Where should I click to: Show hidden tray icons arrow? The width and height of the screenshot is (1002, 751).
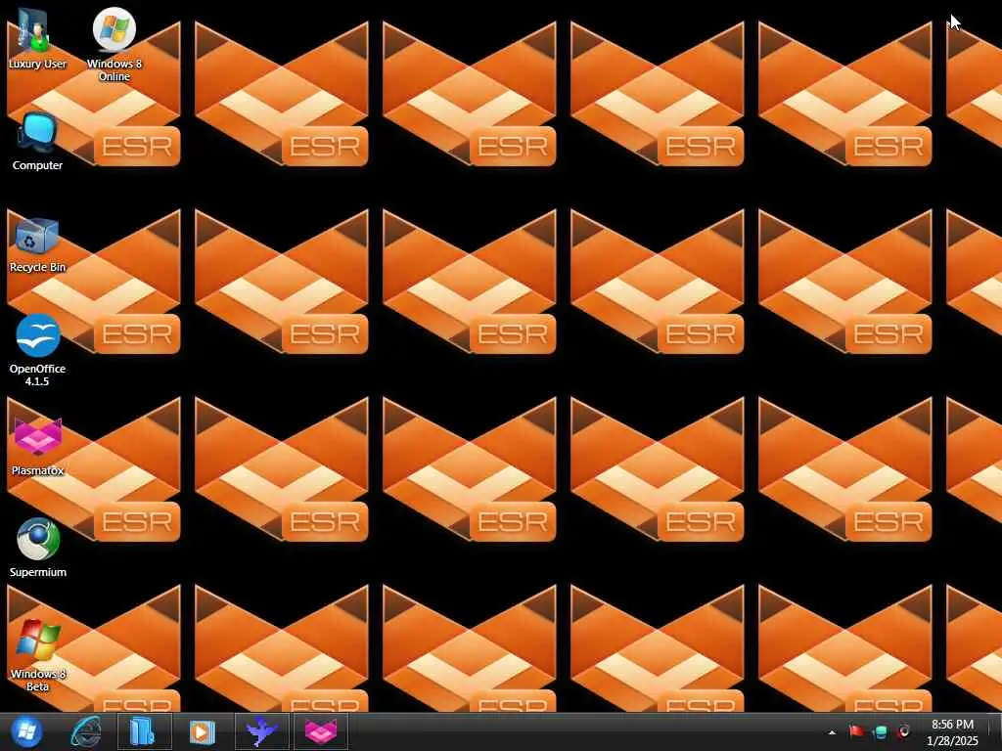click(x=832, y=732)
